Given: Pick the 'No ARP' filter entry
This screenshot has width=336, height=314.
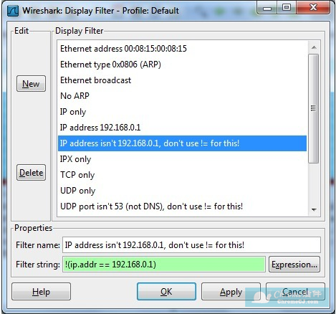Looking at the screenshot, I should (x=182, y=96).
